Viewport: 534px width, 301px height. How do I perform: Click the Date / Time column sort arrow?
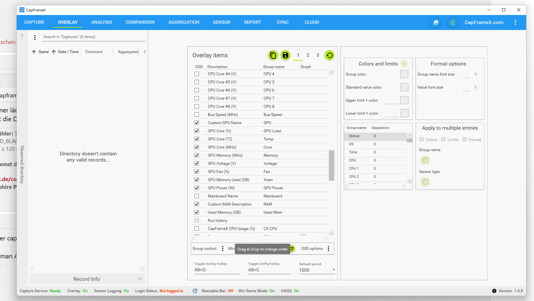[54, 52]
